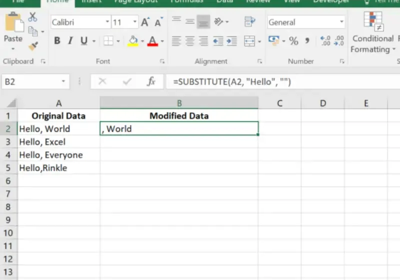Open the General number format dropdown
This screenshot has height=280, width=400.
(341, 22)
